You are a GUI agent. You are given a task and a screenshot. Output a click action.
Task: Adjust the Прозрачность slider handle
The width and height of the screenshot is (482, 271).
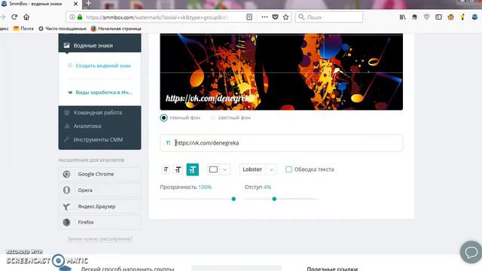click(x=233, y=199)
